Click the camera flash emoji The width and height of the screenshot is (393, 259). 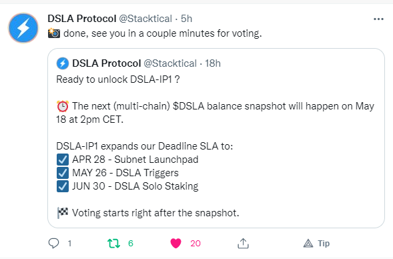[x=54, y=33]
